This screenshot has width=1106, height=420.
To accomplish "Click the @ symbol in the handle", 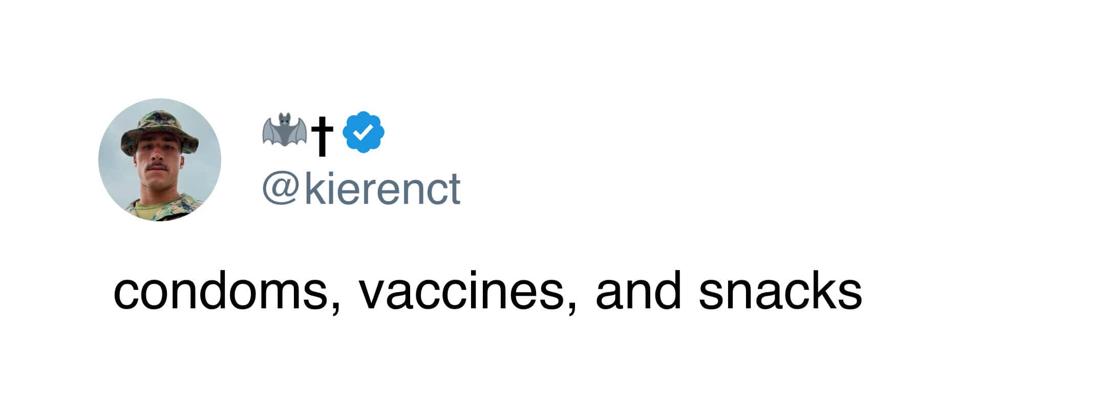I will coord(280,188).
